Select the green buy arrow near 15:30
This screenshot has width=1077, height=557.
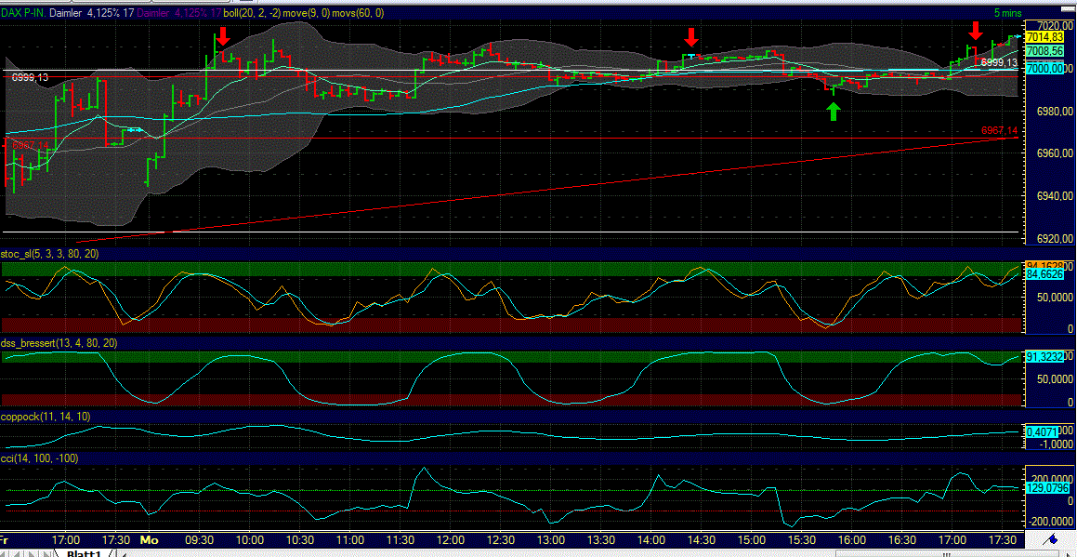click(x=834, y=111)
